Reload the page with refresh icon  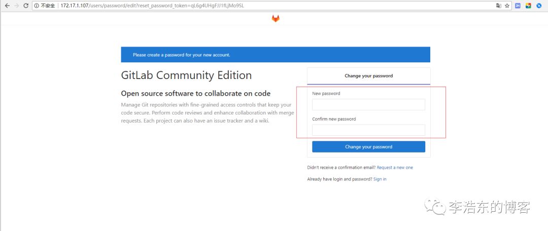click(x=25, y=6)
